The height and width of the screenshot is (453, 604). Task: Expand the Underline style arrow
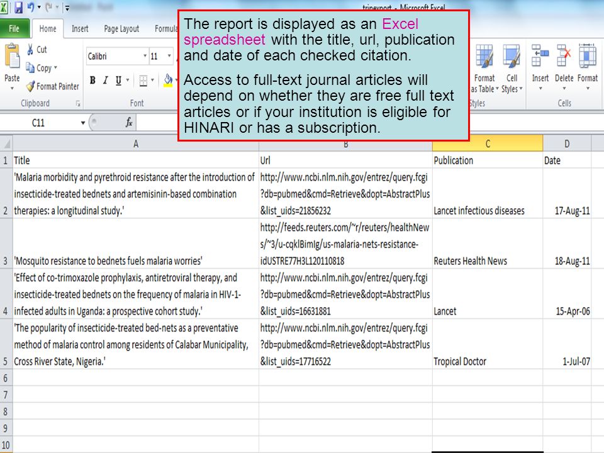pyautogui.click(x=128, y=80)
